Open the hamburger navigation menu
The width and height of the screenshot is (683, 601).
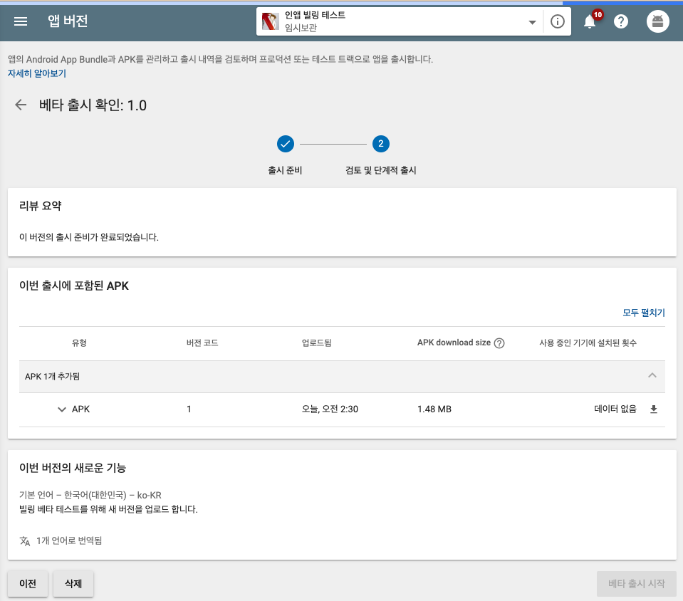[x=21, y=21]
